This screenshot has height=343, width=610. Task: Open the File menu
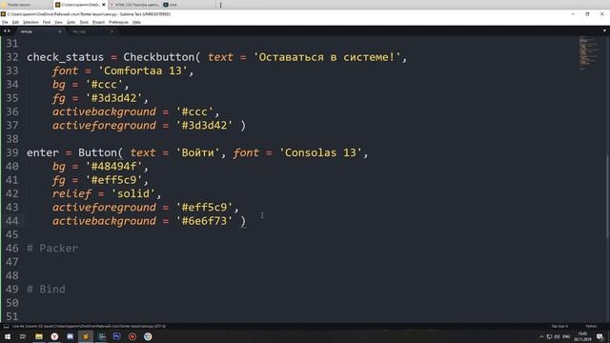pos(5,22)
